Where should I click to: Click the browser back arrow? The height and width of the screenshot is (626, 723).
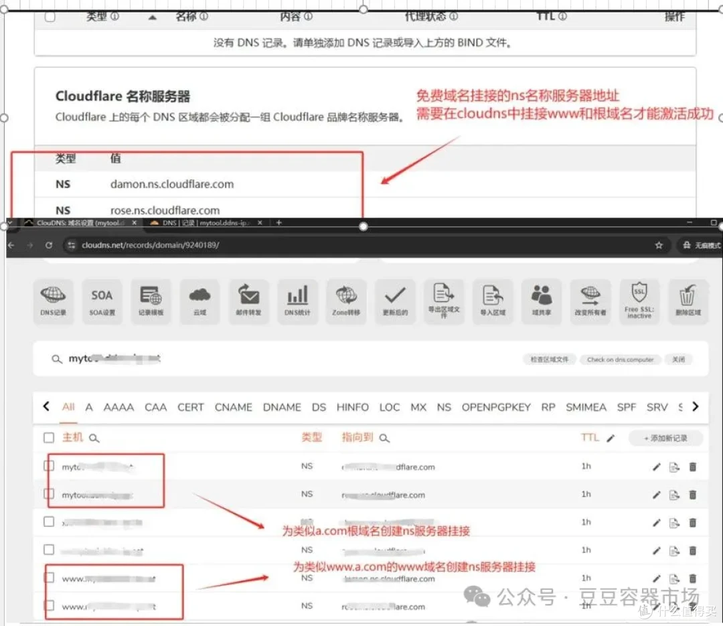click(11, 245)
